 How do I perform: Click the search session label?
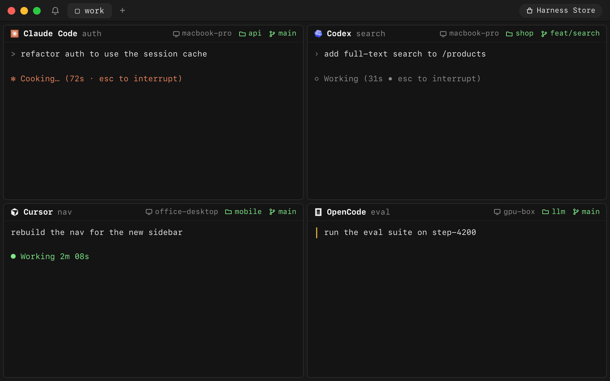click(x=370, y=33)
